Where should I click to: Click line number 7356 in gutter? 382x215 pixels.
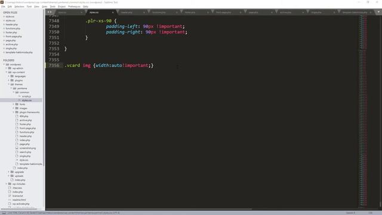point(54,65)
